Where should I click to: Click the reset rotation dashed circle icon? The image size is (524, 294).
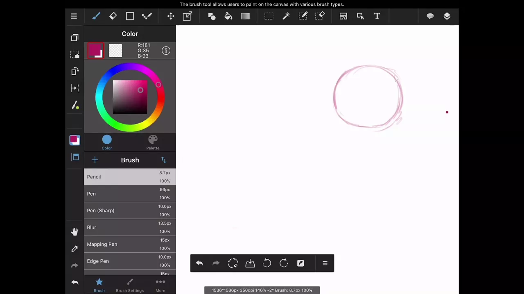(x=233, y=263)
